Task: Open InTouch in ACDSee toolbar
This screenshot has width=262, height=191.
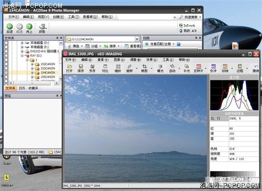Action: point(187,25)
